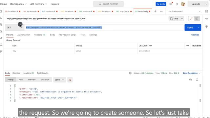Open the history clock sidebar icon
210x118 pixels.
click(1, 51)
